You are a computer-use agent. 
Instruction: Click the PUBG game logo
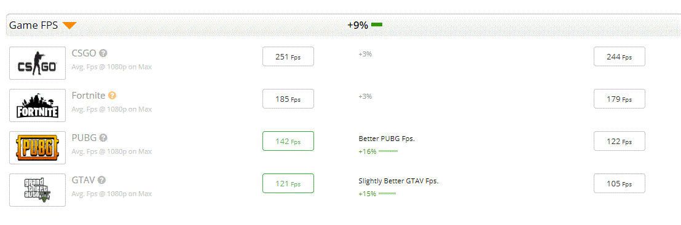37,148
